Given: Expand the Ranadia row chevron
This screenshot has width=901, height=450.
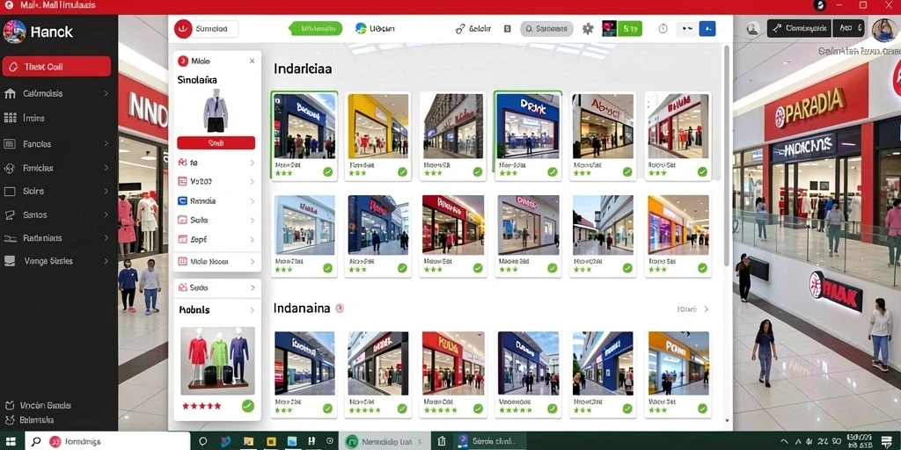Looking at the screenshot, I should point(252,201).
